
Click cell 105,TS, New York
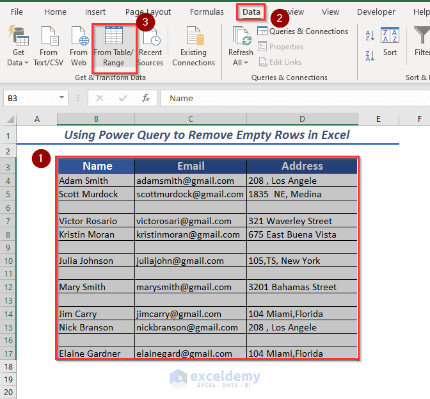pos(302,261)
